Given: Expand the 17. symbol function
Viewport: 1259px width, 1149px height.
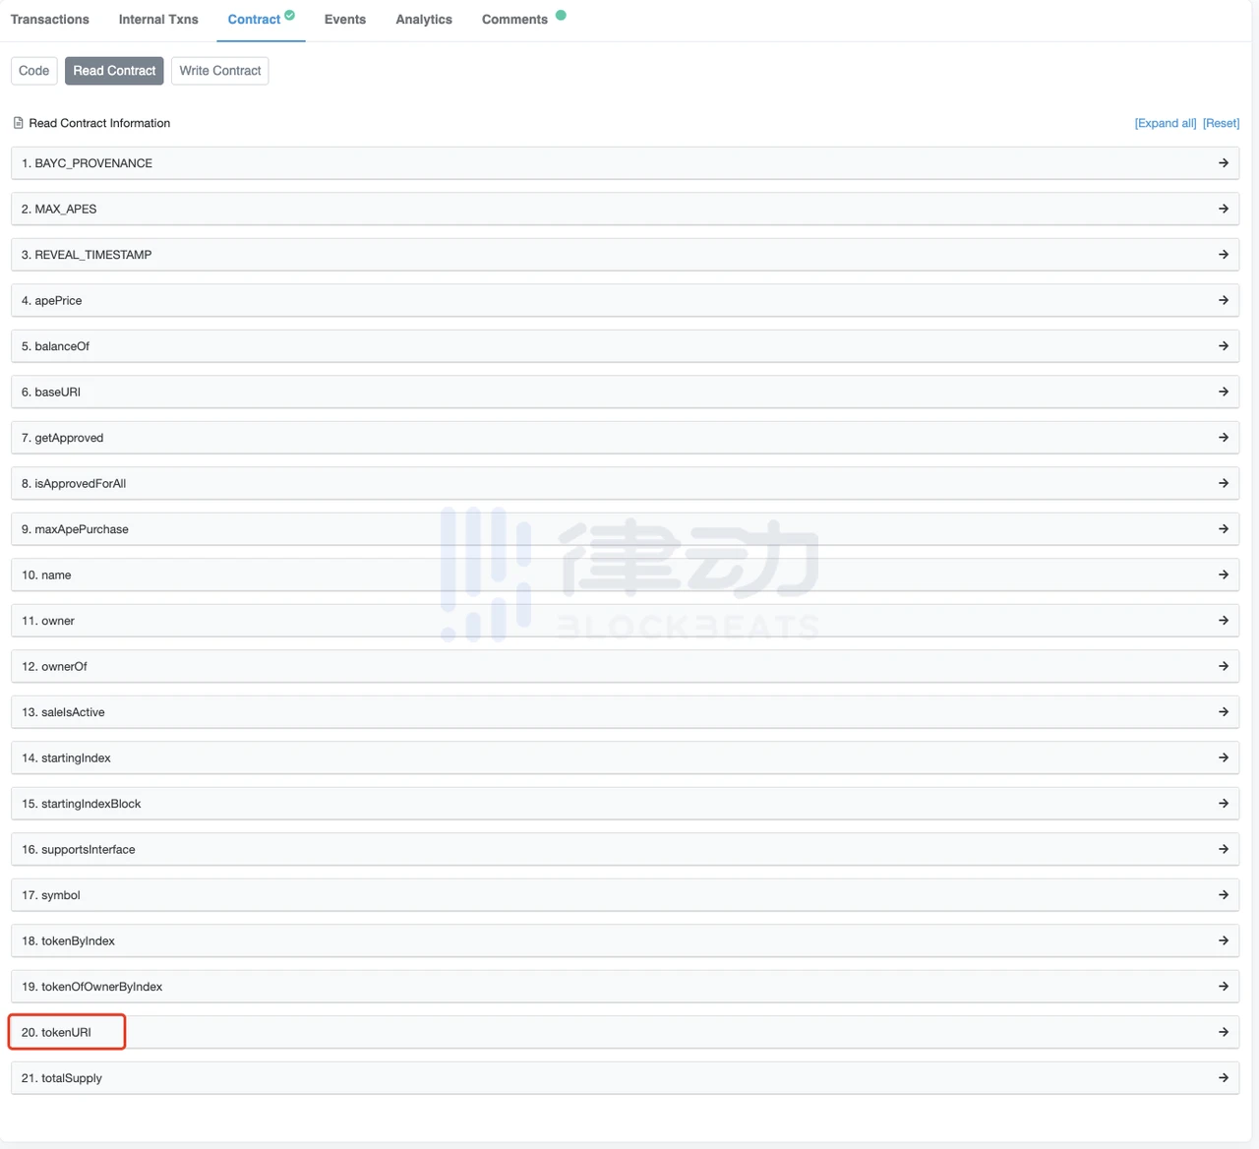Looking at the screenshot, I should point(625,895).
